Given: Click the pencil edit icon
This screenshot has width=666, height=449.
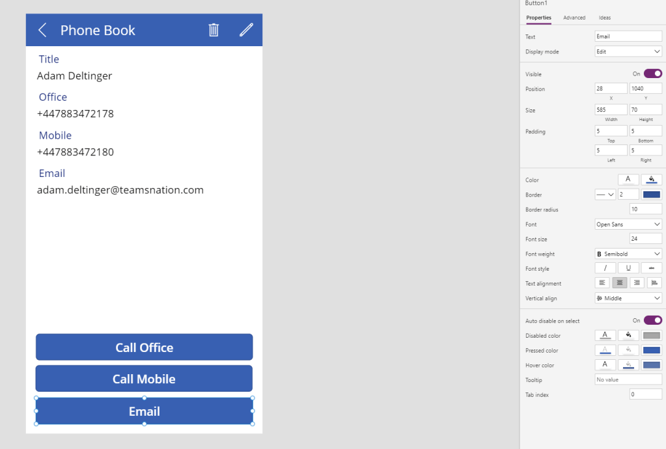Looking at the screenshot, I should (246, 30).
